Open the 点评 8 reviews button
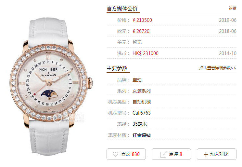This screenshot has width=242, height=167. [x=171, y=154]
